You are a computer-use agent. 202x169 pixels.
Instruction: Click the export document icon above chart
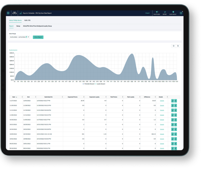(178, 46)
